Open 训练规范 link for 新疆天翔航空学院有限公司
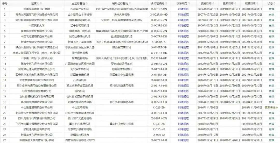The image size is (280, 143). point(183,42)
